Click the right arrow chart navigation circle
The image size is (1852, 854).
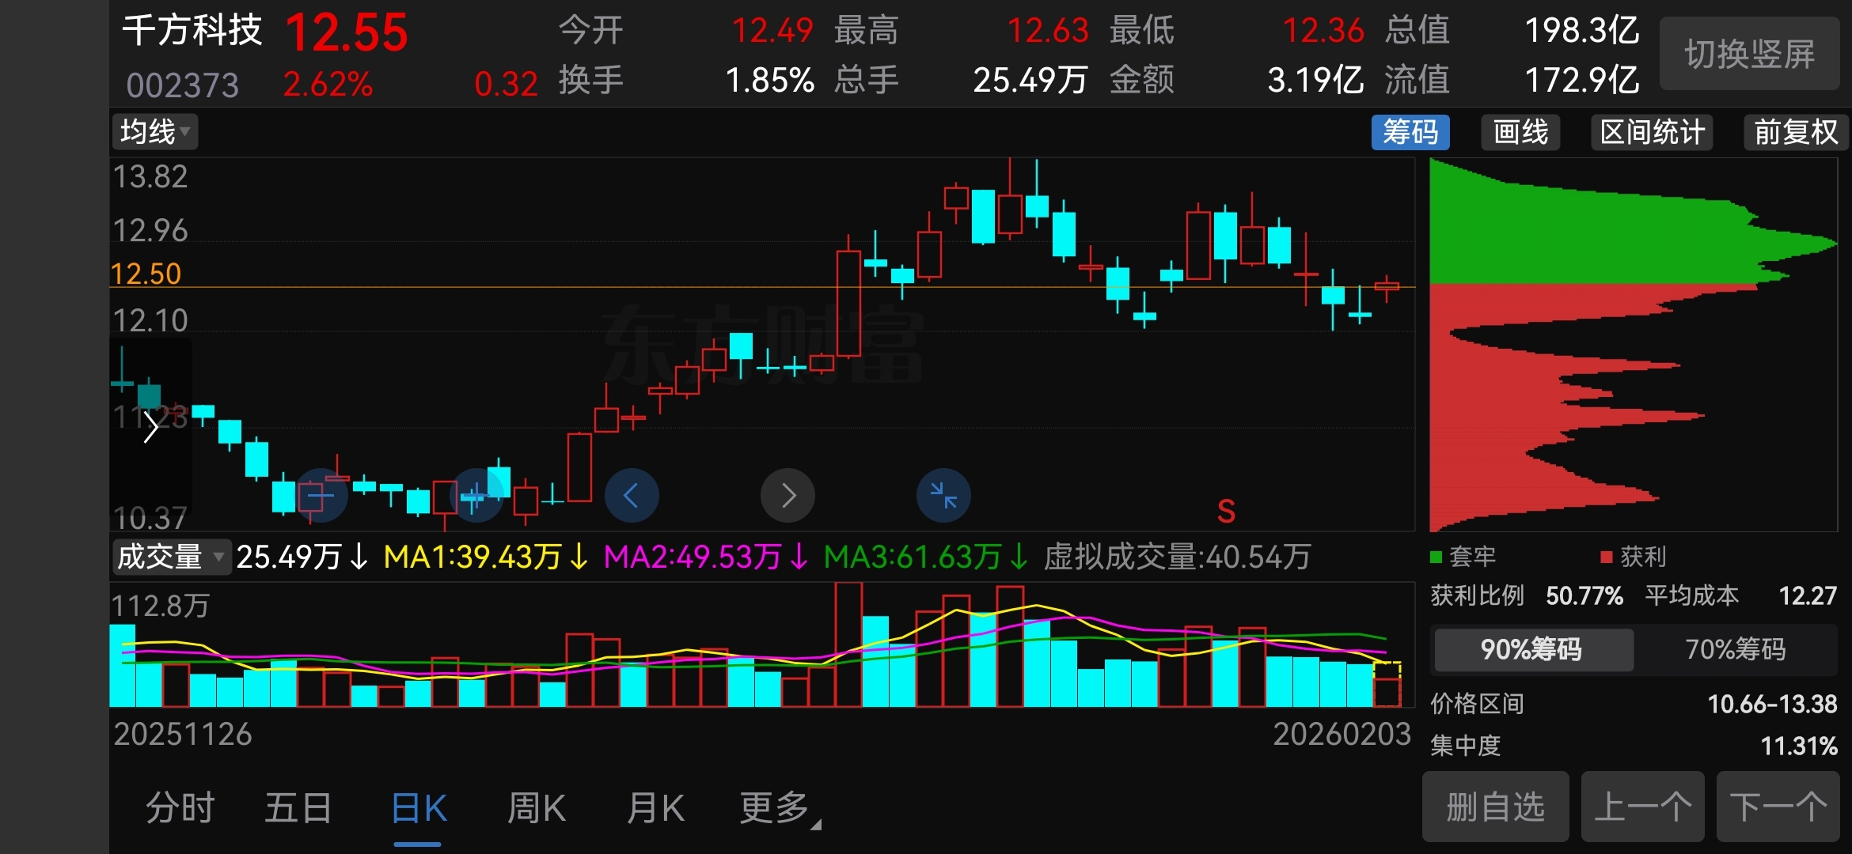[x=787, y=496]
